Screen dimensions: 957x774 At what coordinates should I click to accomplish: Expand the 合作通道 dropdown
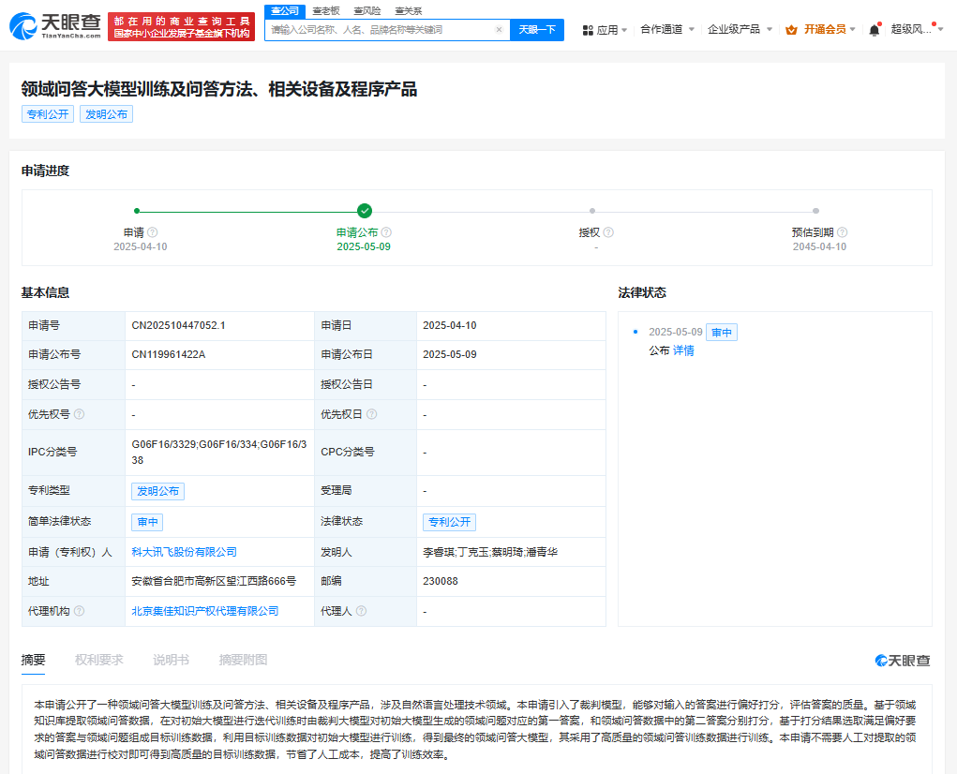(x=666, y=30)
